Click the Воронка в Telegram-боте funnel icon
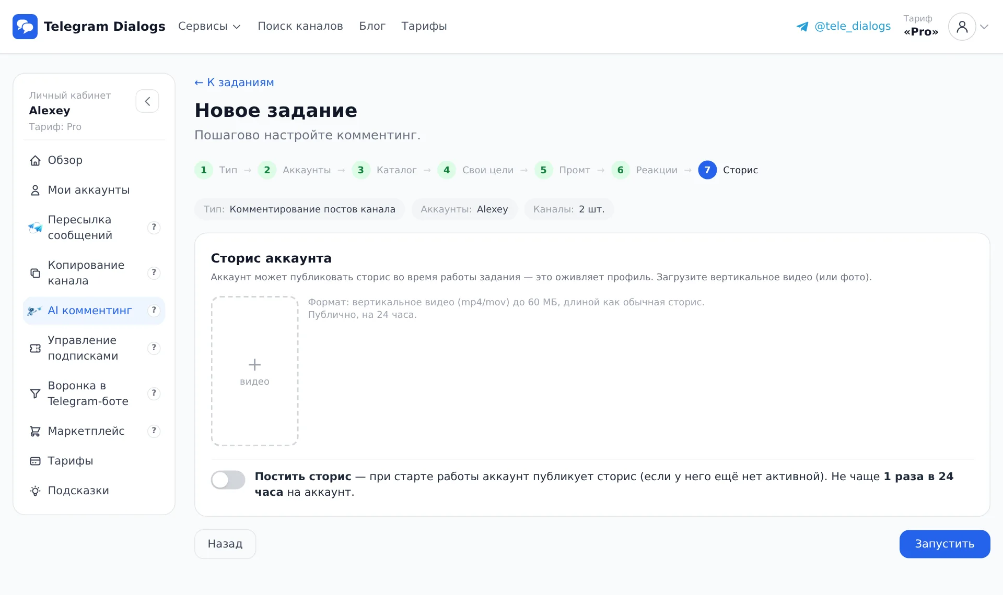Viewport: 1003px width, 595px height. (x=35, y=394)
